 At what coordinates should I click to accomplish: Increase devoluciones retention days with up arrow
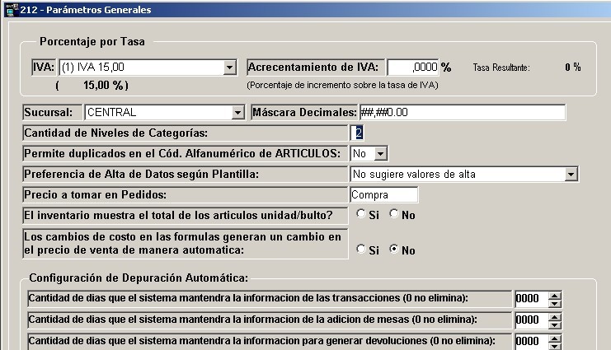(x=554, y=338)
